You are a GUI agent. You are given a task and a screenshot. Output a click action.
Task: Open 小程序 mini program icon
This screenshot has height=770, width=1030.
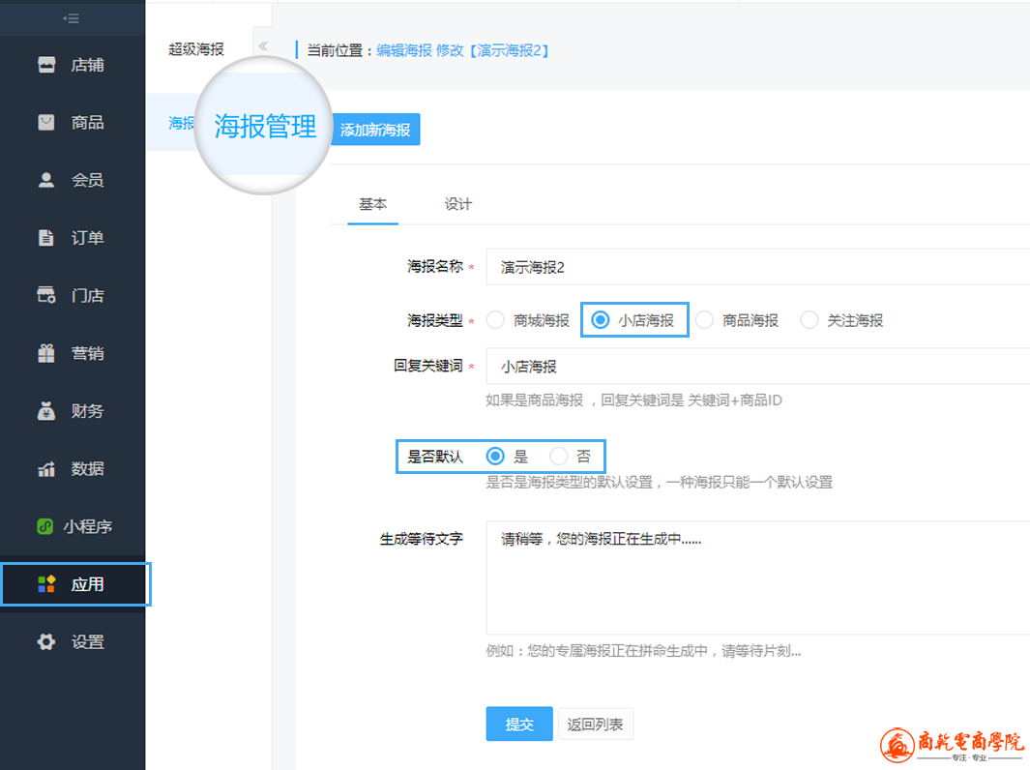44,527
